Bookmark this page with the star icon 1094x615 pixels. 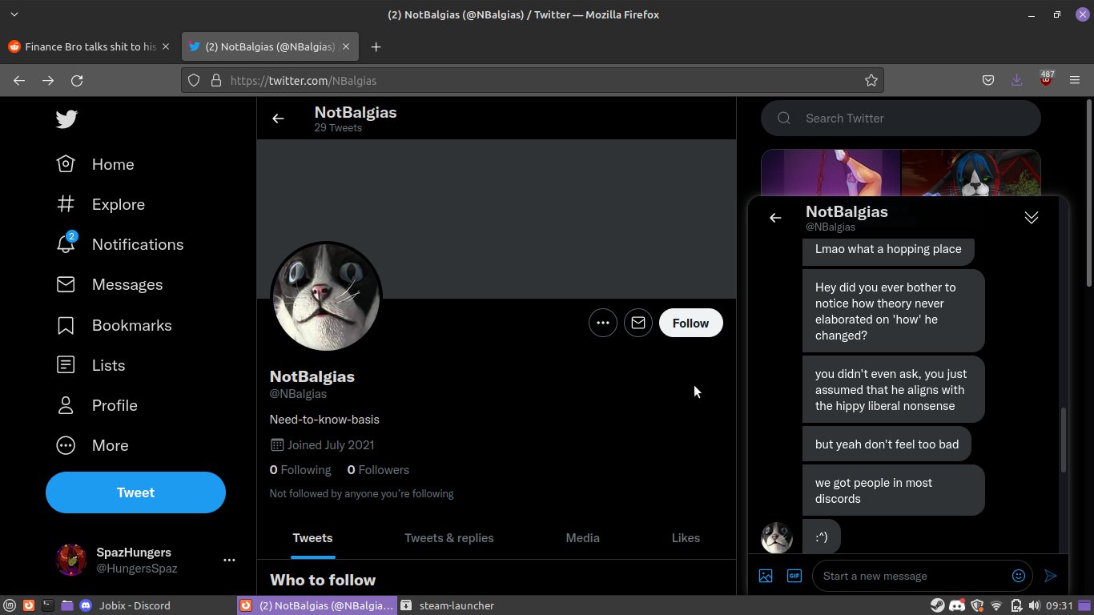pyautogui.click(x=871, y=80)
